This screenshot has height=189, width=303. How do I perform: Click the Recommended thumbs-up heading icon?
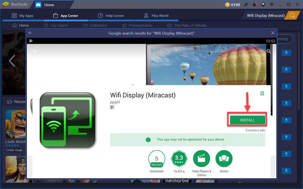point(9,101)
